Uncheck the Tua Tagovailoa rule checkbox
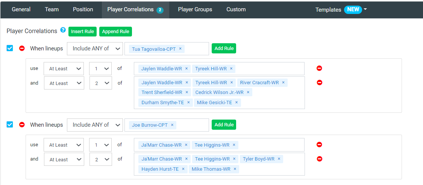Viewport: 423px width, 185px height. tap(10, 48)
